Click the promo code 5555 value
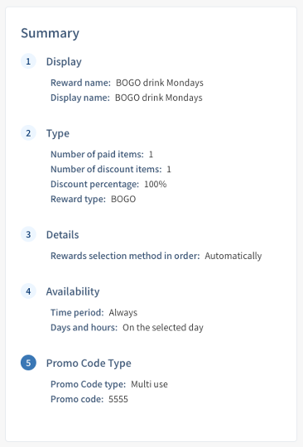The image size is (303, 447). 118,399
